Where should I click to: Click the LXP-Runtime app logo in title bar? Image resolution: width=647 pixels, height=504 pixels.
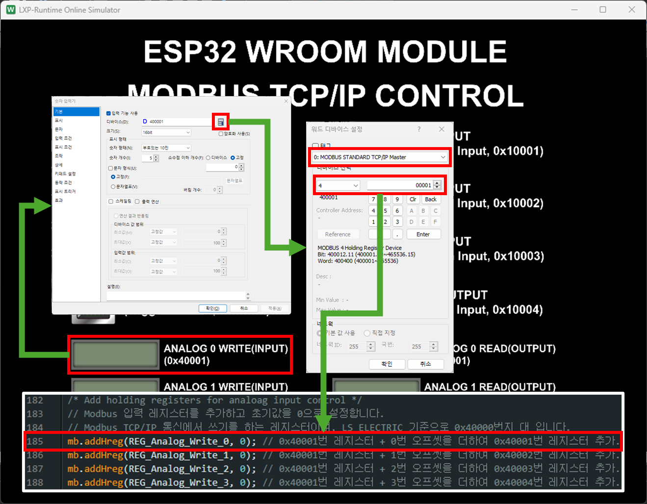coord(11,9)
